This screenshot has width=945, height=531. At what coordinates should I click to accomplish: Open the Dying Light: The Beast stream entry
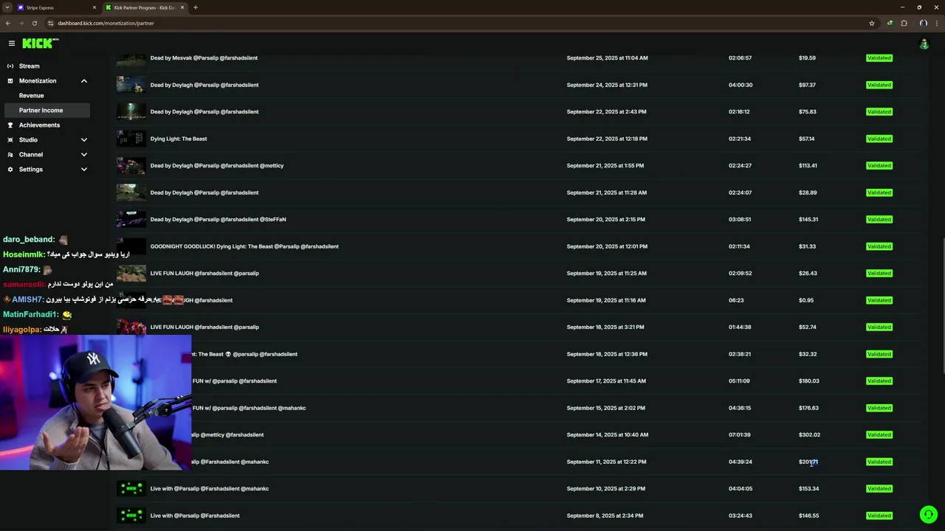[x=179, y=139]
